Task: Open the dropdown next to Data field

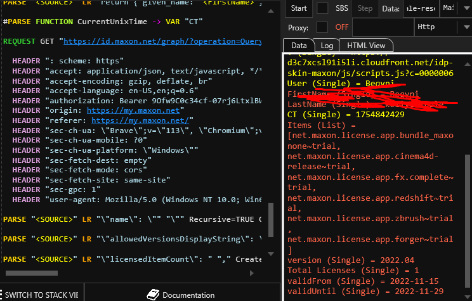Action: pos(466,8)
